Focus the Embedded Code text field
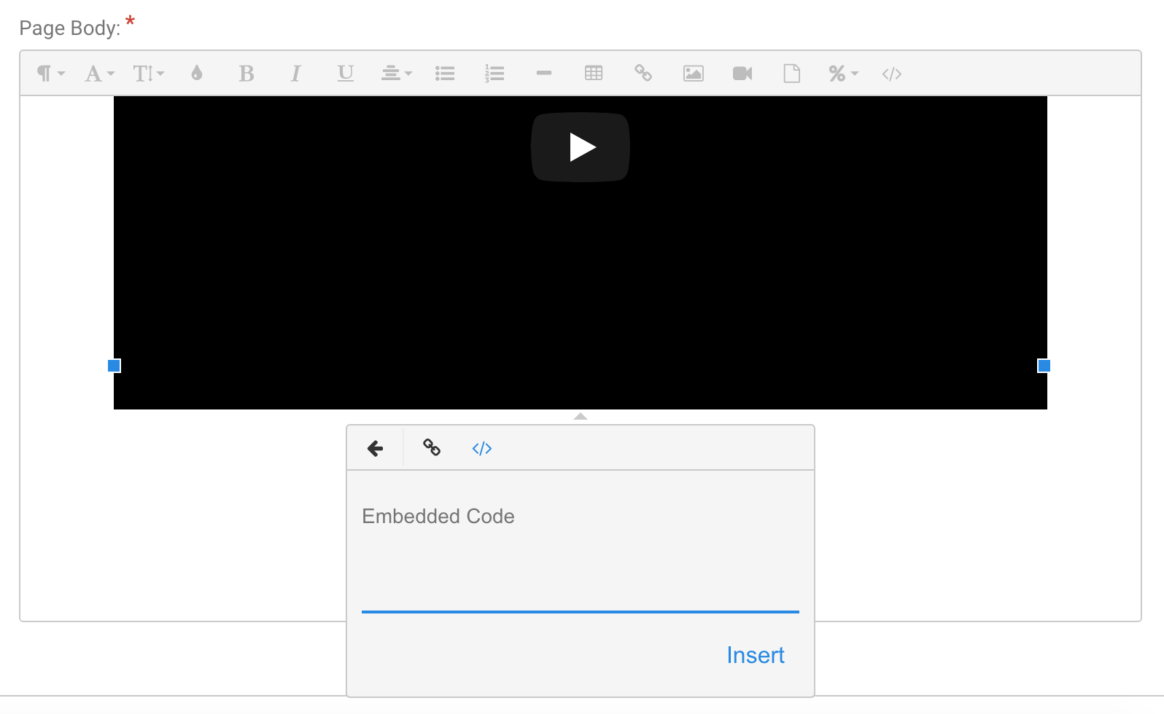Screen dimensions: 1164x714 (581, 559)
